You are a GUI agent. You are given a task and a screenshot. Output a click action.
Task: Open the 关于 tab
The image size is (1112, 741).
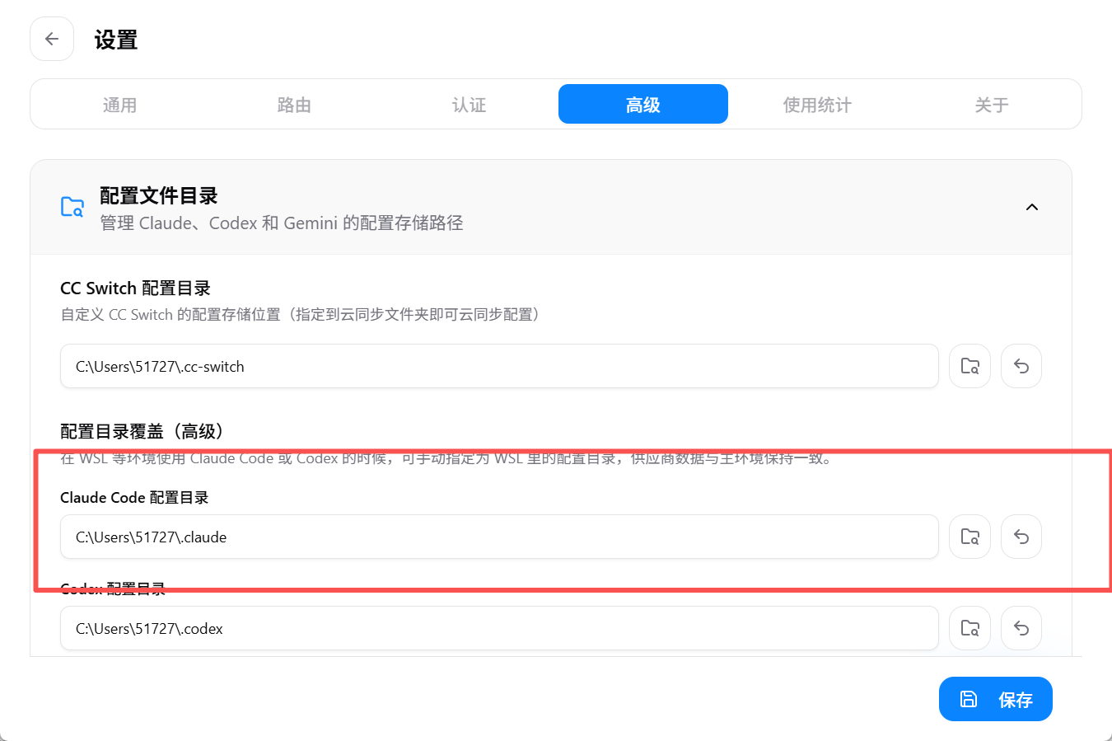click(992, 105)
